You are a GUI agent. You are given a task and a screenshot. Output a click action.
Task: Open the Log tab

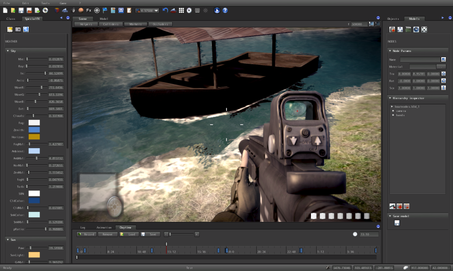83,228
